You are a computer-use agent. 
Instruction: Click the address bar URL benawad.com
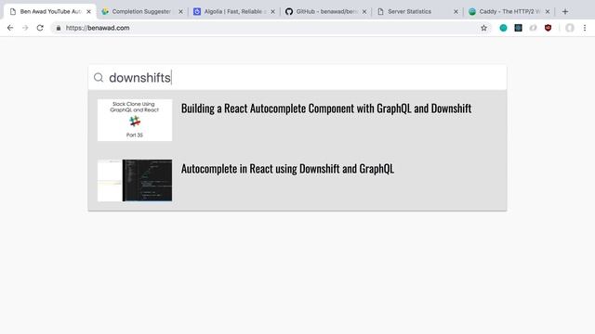[98, 28]
